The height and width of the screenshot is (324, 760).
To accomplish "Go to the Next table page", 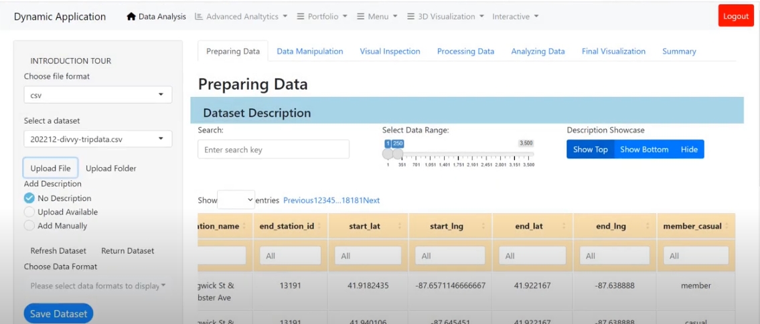I will [372, 200].
